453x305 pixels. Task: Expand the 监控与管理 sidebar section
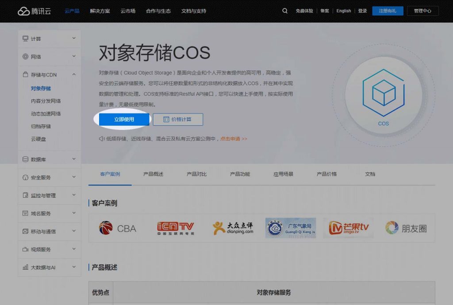click(x=74, y=196)
